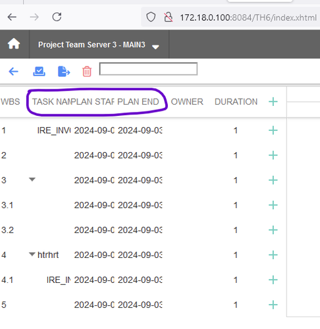Select the IRE_INV task name in row 1
This screenshot has height=329, width=320.
(54, 131)
